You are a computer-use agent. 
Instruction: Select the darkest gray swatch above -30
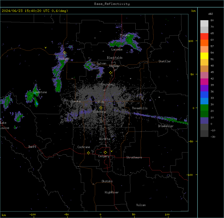click(x=204, y=134)
